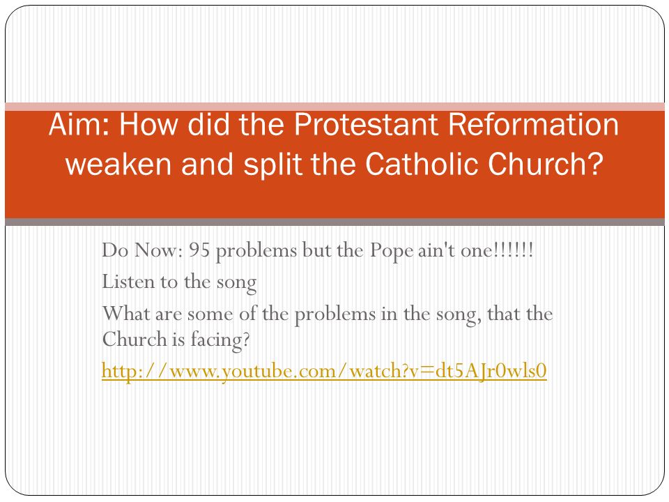The width and height of the screenshot is (669, 502).
Task: Select the word "Protestant" in the title
Action: click(366, 125)
